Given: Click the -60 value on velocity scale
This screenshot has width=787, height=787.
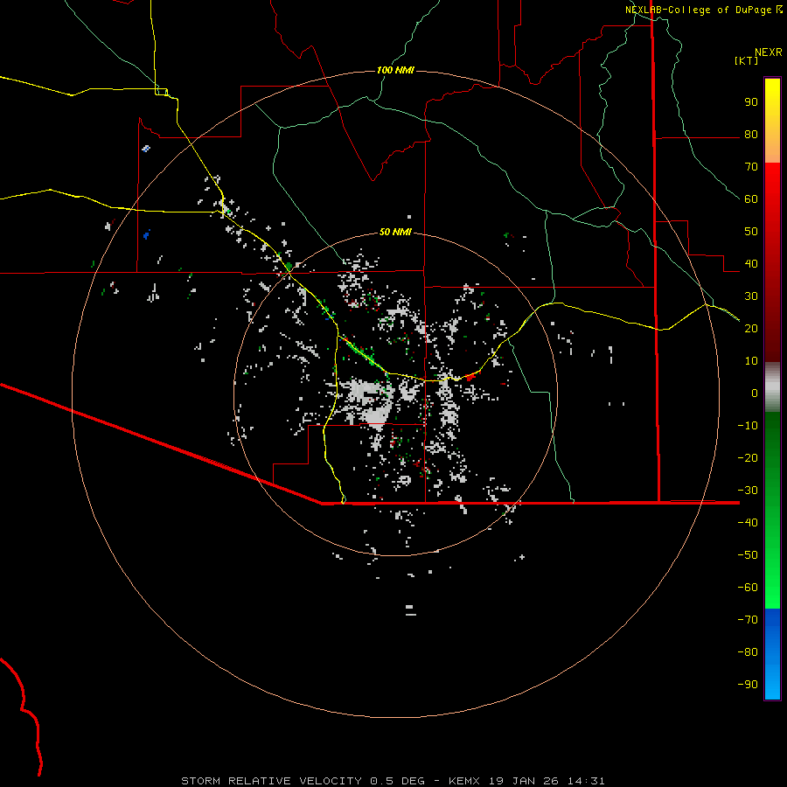Looking at the screenshot, I should click(x=748, y=588).
